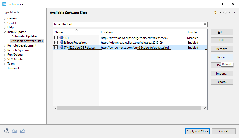Click the IDE logo in title bar
Screen dimensions: 239x138
(x=4, y=4)
